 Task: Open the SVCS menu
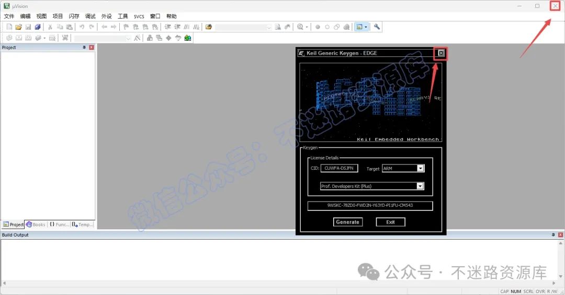(139, 16)
